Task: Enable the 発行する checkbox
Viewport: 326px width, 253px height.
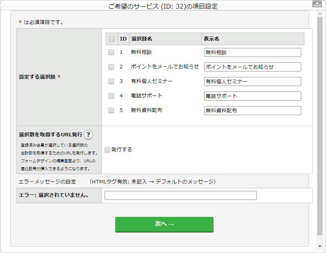Action: pyautogui.click(x=107, y=150)
